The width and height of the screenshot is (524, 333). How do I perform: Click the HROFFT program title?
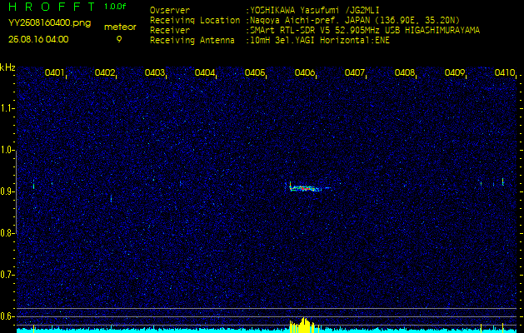pos(52,7)
